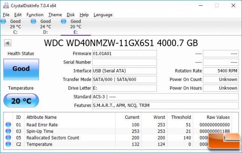The width and height of the screenshot is (242, 153).
Task: Click the Worst column header
Action: pos(159,117)
